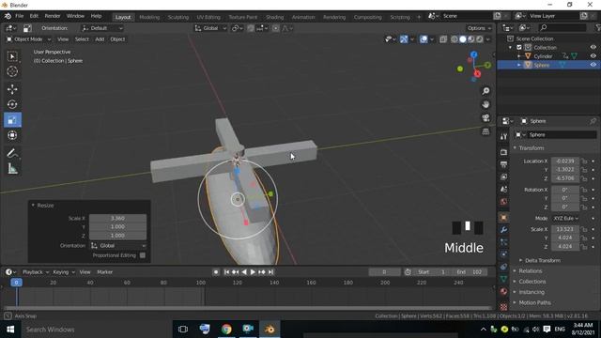Click the timeline Marker menu
Viewport: 601px width, 338px height.
pyautogui.click(x=104, y=272)
